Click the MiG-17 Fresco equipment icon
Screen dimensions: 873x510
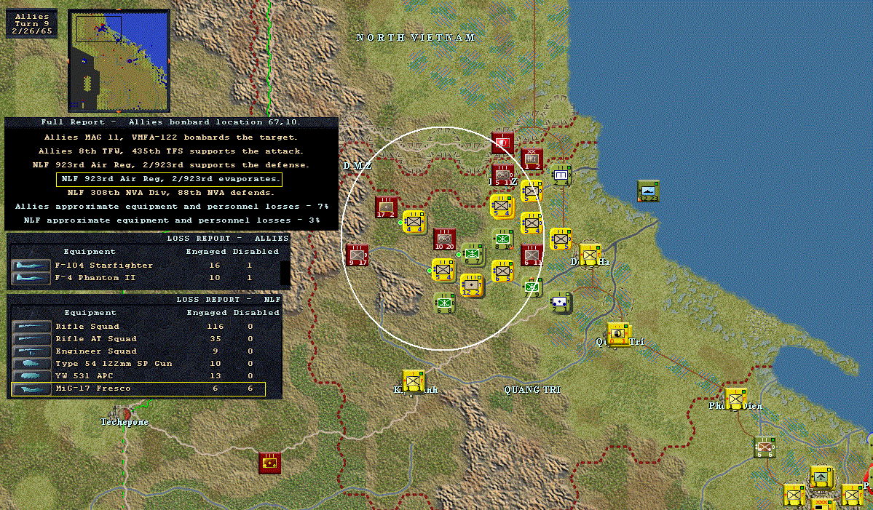point(31,389)
